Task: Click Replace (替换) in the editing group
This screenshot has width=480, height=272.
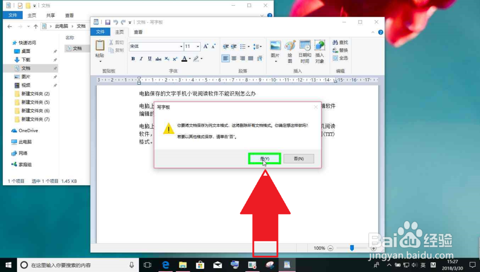Action: 340,50
